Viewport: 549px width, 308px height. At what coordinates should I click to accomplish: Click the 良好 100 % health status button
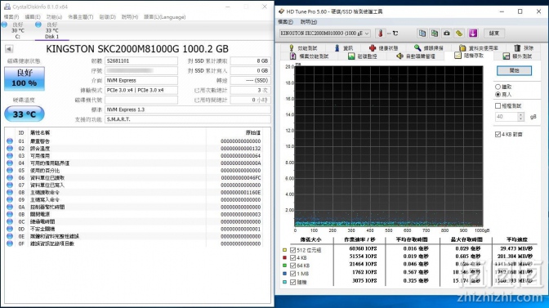pos(25,78)
